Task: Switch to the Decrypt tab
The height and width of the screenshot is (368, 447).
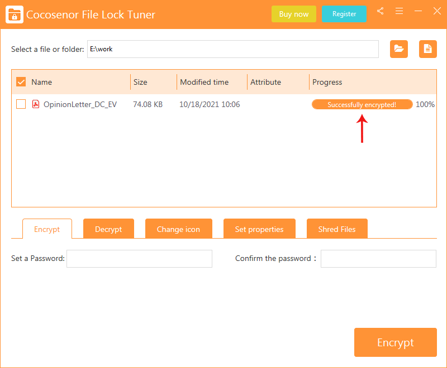Action: (108, 229)
